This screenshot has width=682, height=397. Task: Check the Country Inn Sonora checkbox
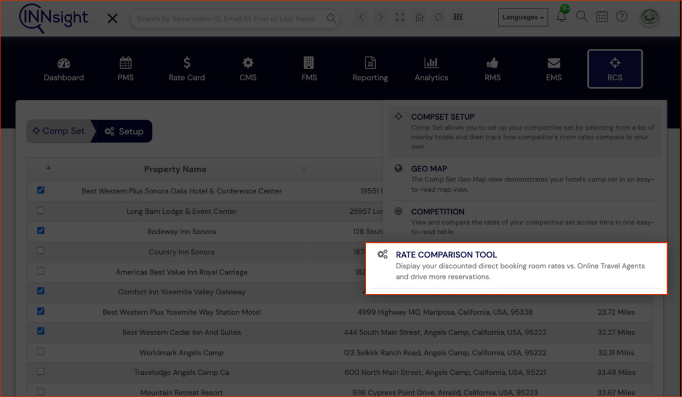[41, 251]
